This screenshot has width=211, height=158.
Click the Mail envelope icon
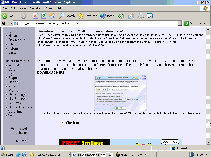131,16
